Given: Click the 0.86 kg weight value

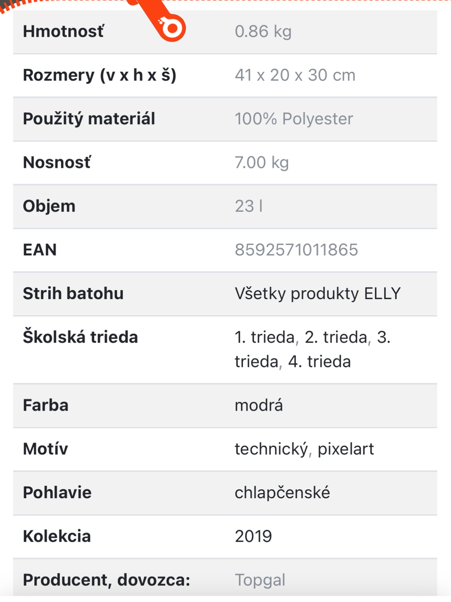Looking at the screenshot, I should (x=263, y=32).
